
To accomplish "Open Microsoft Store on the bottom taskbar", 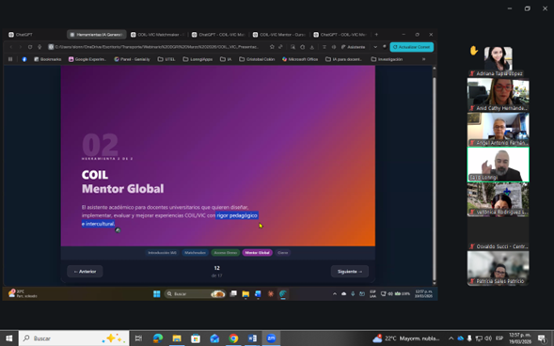I will coord(196,338).
